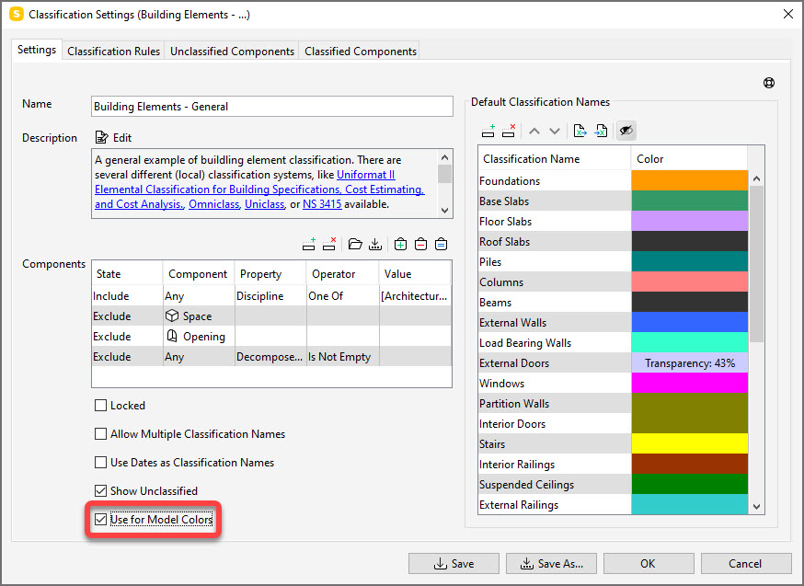Click the orange Foundations color swatch
Screen dimensions: 804x586
coord(689,181)
